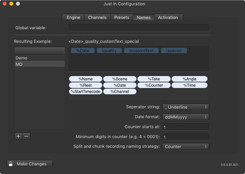Viewport: 245px width, 174px height.
Task: Click the Global variable input field
Action: (139, 28)
